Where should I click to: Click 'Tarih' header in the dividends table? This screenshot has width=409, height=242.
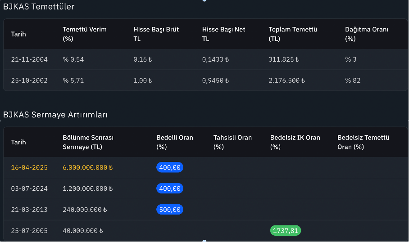[18, 34]
